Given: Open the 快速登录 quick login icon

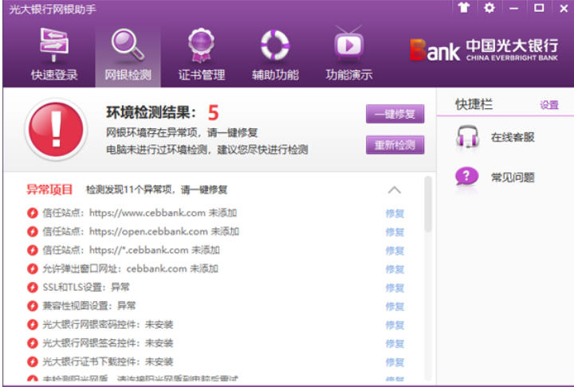Looking at the screenshot, I should (54, 45).
